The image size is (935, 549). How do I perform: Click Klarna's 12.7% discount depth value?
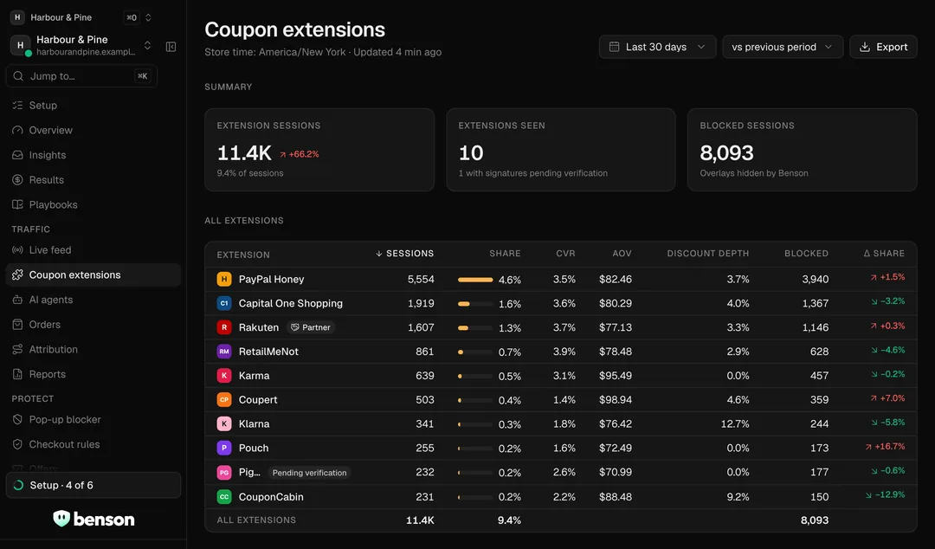tap(735, 423)
